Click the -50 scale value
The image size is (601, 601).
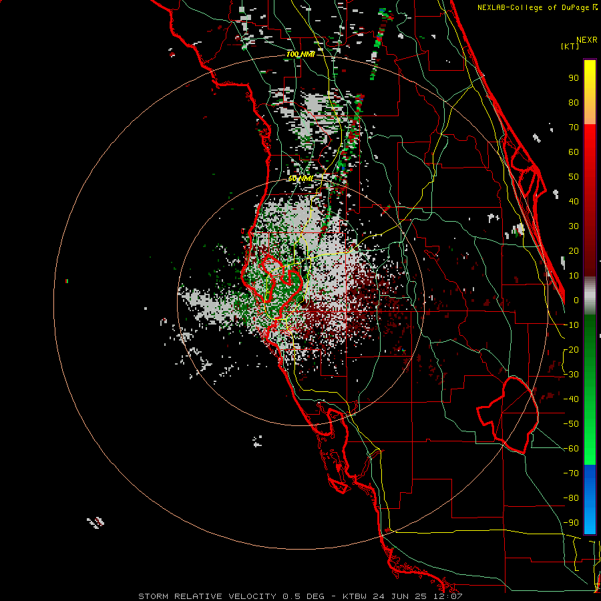point(571,424)
